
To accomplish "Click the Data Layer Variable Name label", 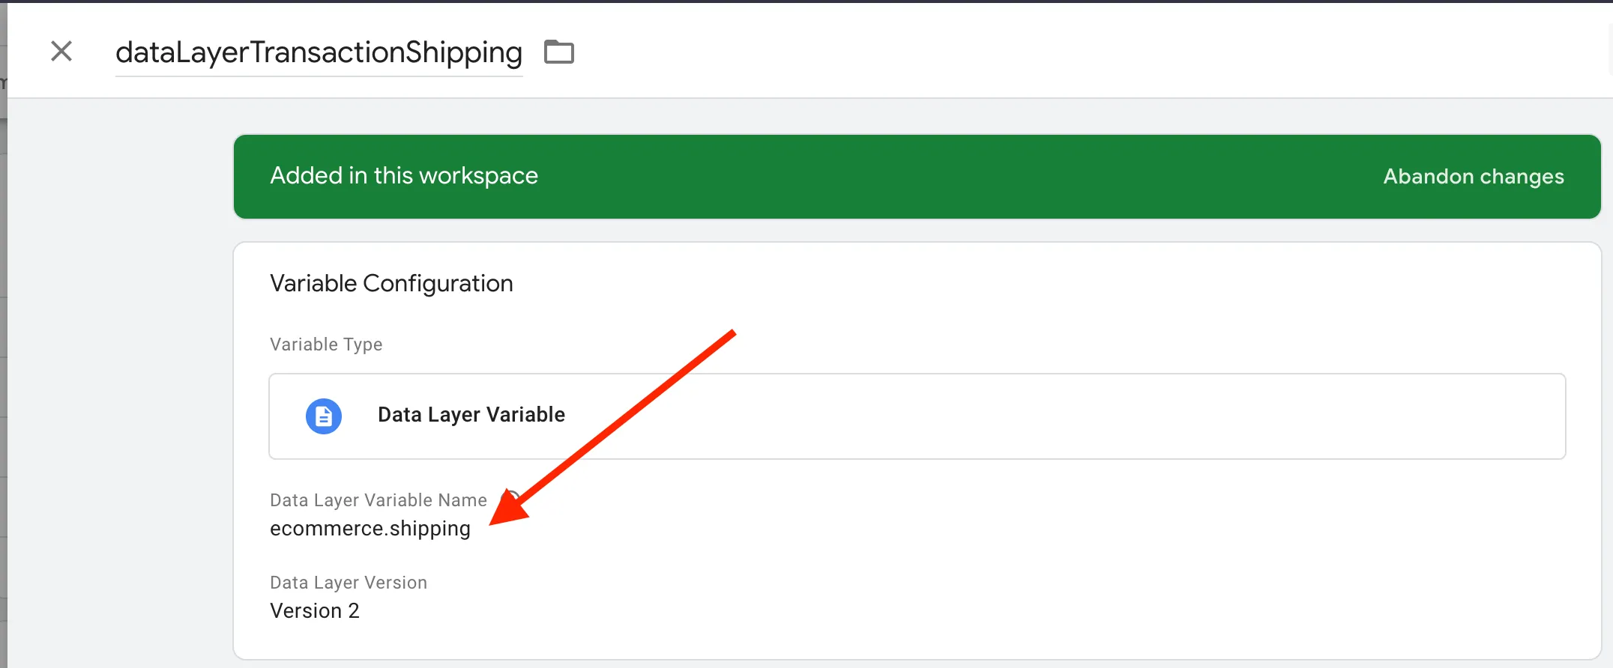I will pyautogui.click(x=379, y=500).
